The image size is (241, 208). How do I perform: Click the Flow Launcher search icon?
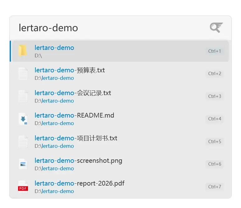pos(216,28)
